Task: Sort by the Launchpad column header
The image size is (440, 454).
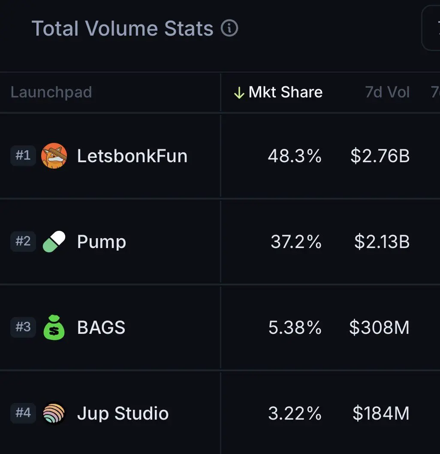Action: (51, 92)
